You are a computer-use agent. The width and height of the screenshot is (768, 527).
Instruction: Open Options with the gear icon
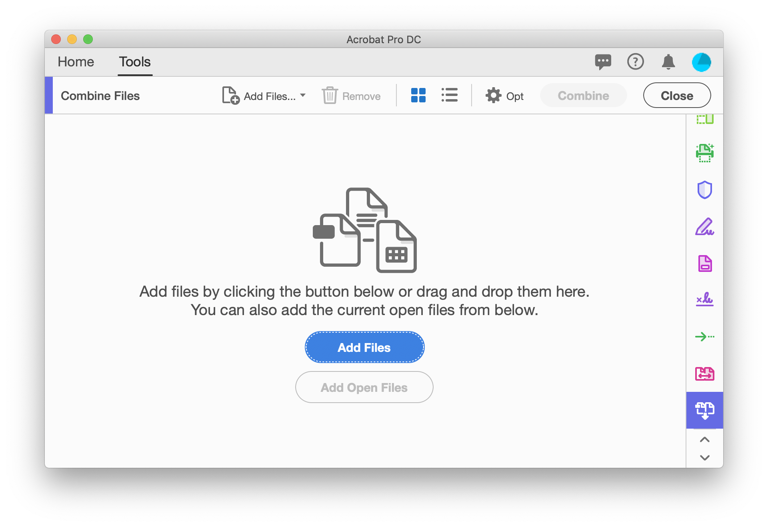(504, 96)
